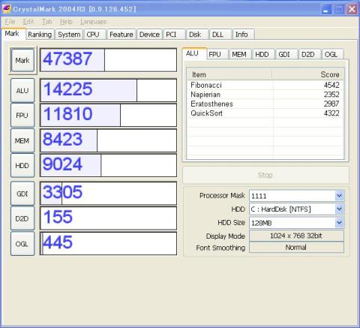Select the Fibonacci result row
Screen dimensions: 360x328
click(265, 85)
